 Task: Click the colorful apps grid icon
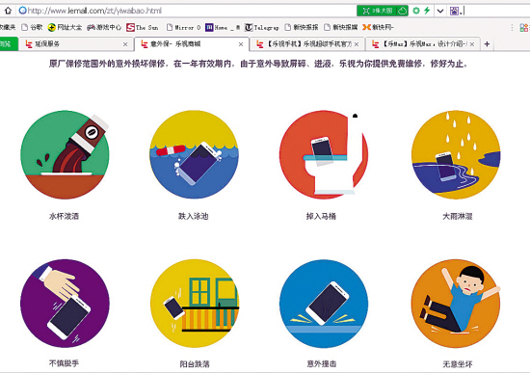(x=524, y=27)
